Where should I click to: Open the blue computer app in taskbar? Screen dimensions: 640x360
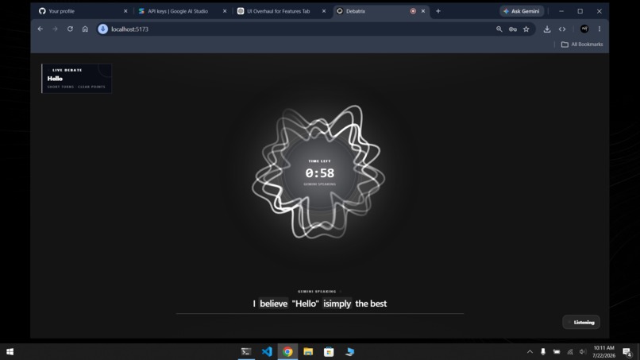[x=350, y=351]
